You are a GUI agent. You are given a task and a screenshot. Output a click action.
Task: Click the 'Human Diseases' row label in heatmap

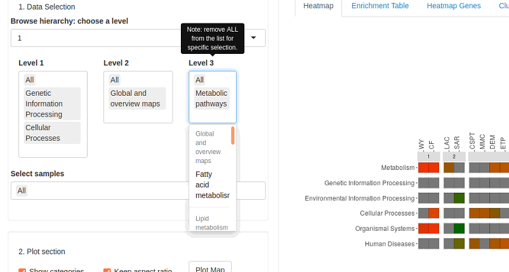coord(390,244)
